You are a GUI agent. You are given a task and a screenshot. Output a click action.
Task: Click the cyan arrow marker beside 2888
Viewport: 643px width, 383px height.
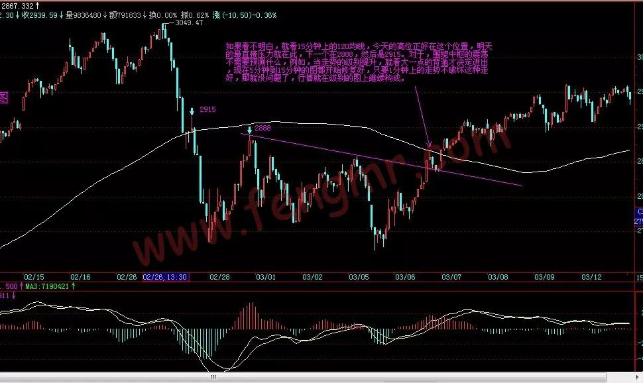point(249,130)
